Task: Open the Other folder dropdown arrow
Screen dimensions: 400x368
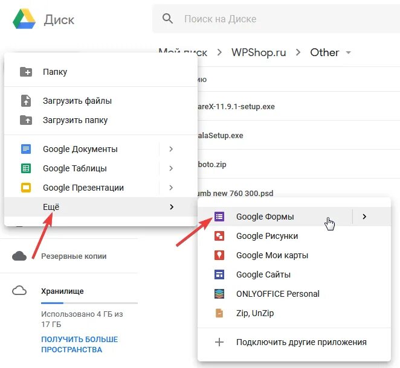Action: (x=348, y=52)
